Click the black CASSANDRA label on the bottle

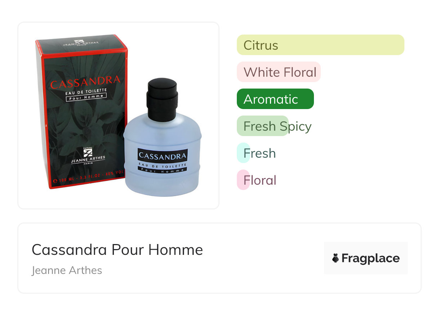tap(163, 156)
